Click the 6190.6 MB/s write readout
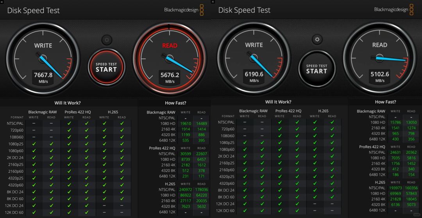This screenshot has height=218, width=422. 254,76
